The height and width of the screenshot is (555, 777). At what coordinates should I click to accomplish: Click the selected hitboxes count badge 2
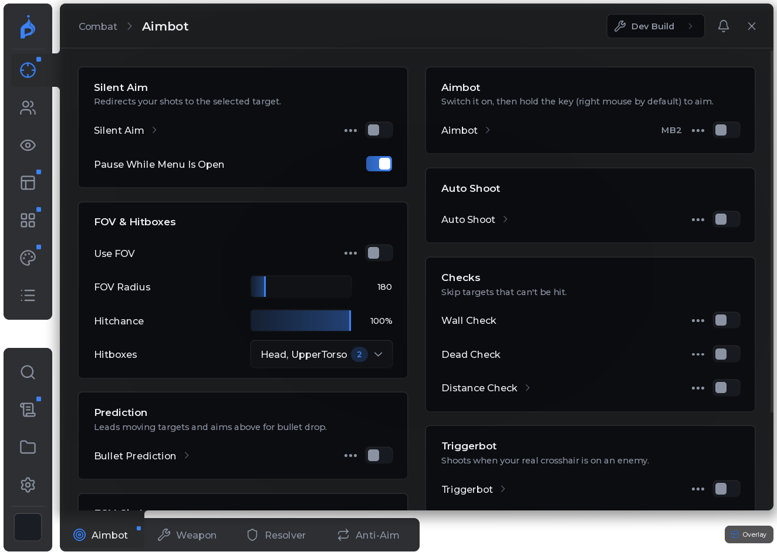coord(359,354)
